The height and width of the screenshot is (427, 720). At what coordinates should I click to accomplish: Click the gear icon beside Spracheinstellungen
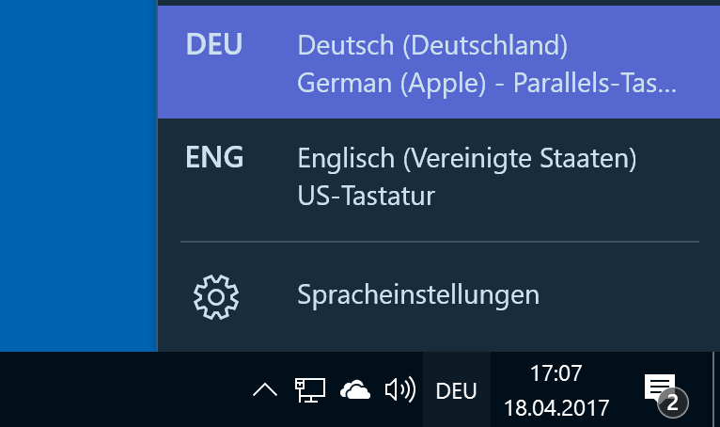(x=216, y=297)
